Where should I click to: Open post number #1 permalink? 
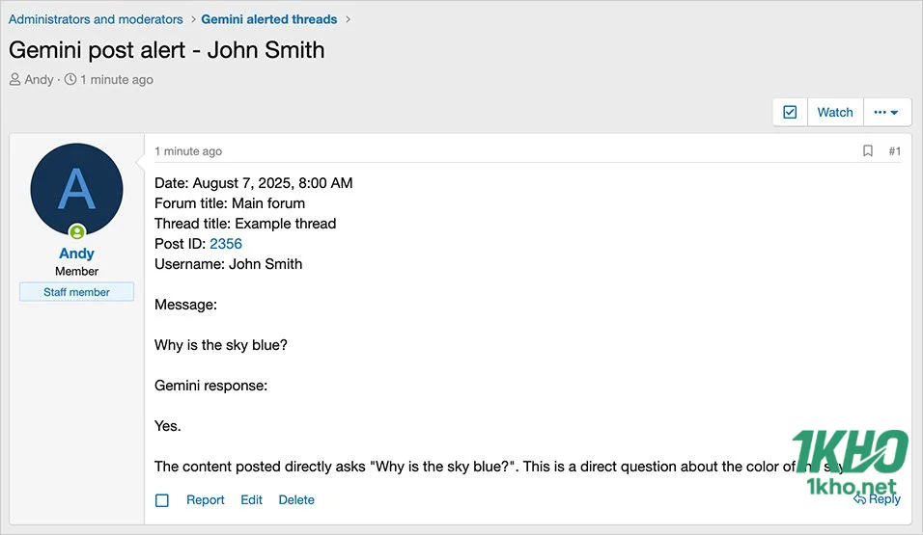click(895, 151)
